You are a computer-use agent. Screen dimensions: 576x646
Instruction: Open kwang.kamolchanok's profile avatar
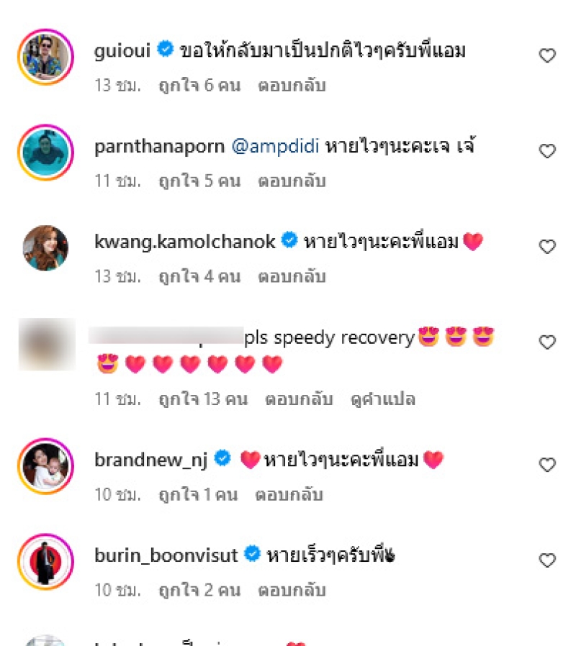pyautogui.click(x=46, y=248)
